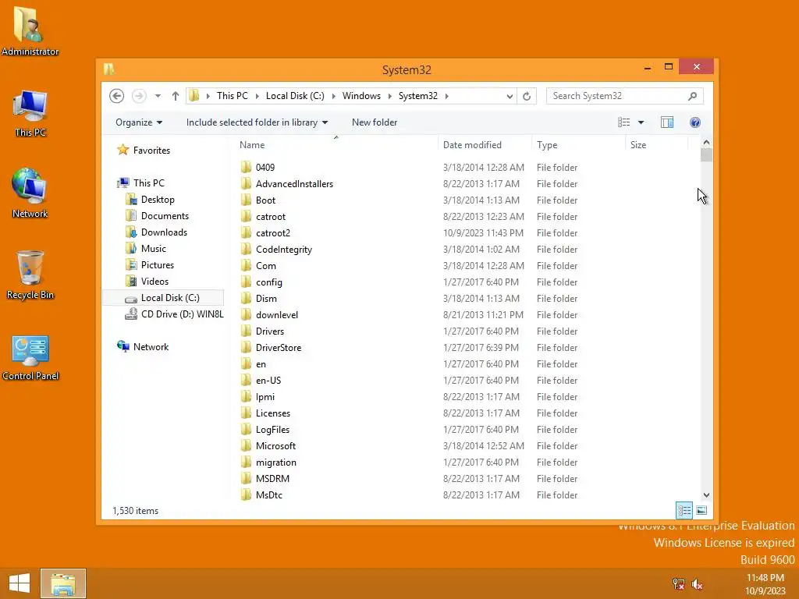Screen dimensions: 799x599
Task: Select the Microsoft folder
Action: [275, 445]
